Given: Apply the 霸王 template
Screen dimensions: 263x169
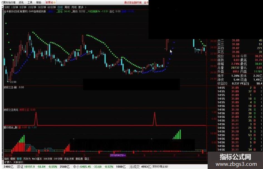Looking at the screenshot, I should pos(87,159).
